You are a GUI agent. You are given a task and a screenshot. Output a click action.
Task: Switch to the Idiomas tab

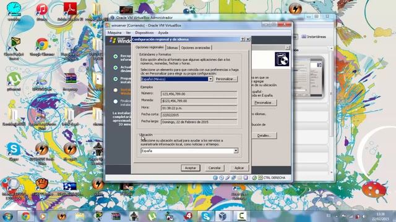(172, 47)
